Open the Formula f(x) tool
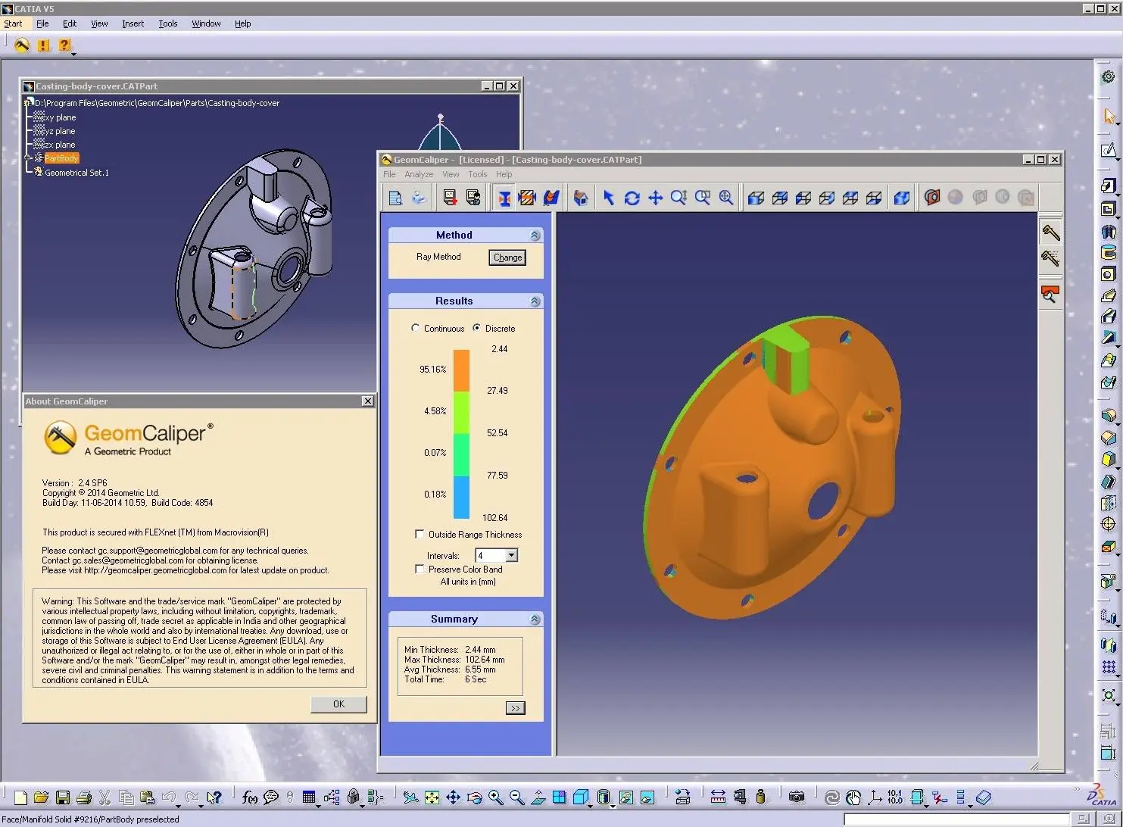 click(x=249, y=797)
